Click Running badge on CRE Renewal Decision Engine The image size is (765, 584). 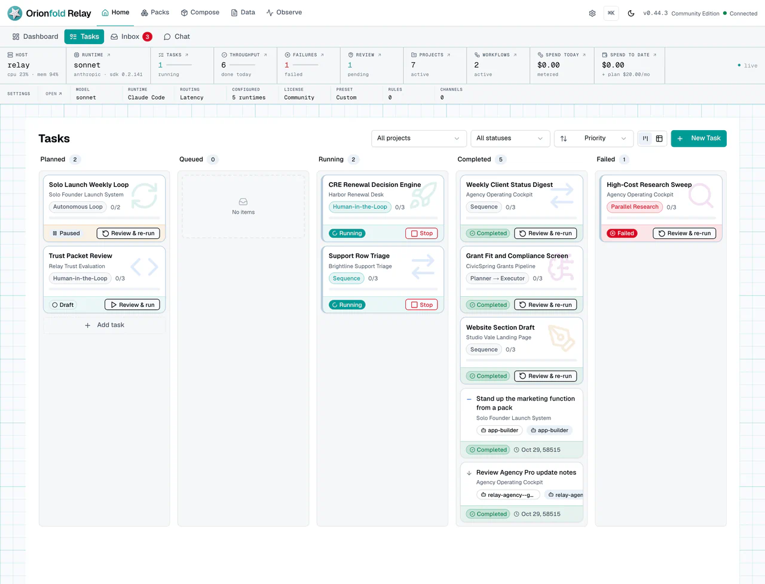pos(347,233)
